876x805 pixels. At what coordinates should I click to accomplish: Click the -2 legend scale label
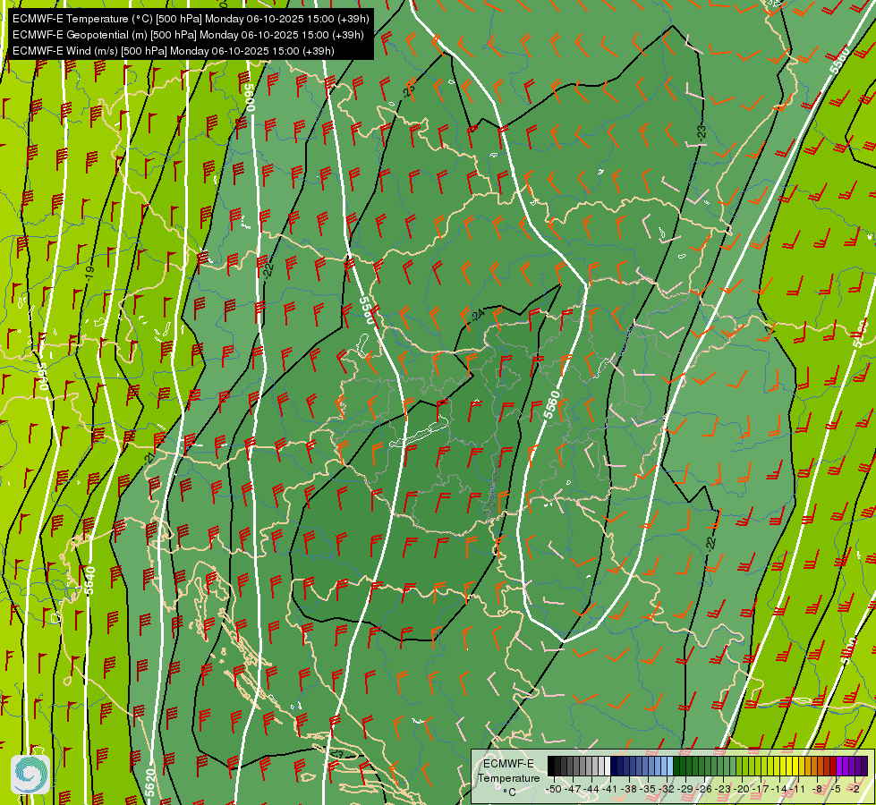coord(855,789)
